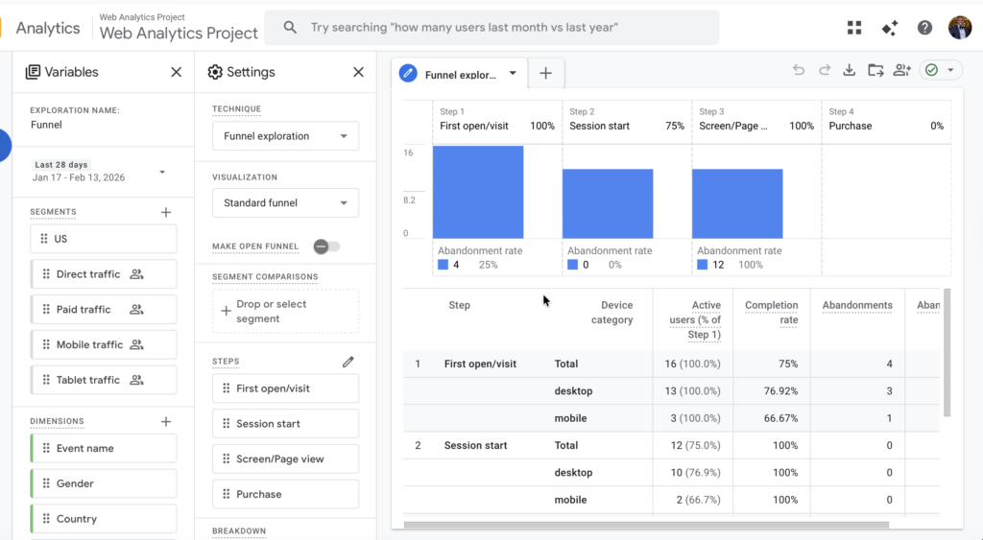This screenshot has height=540, width=983.
Task: Open the help question mark icon
Action: pos(924,28)
